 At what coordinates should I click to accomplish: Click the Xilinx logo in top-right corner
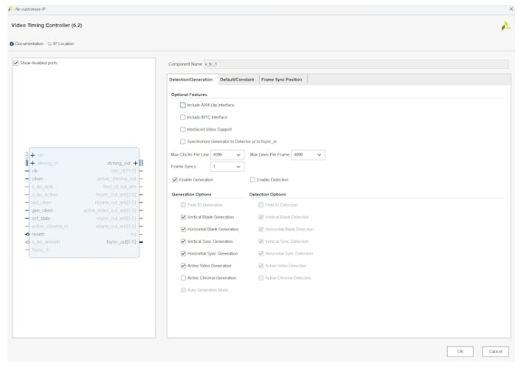[x=506, y=25]
